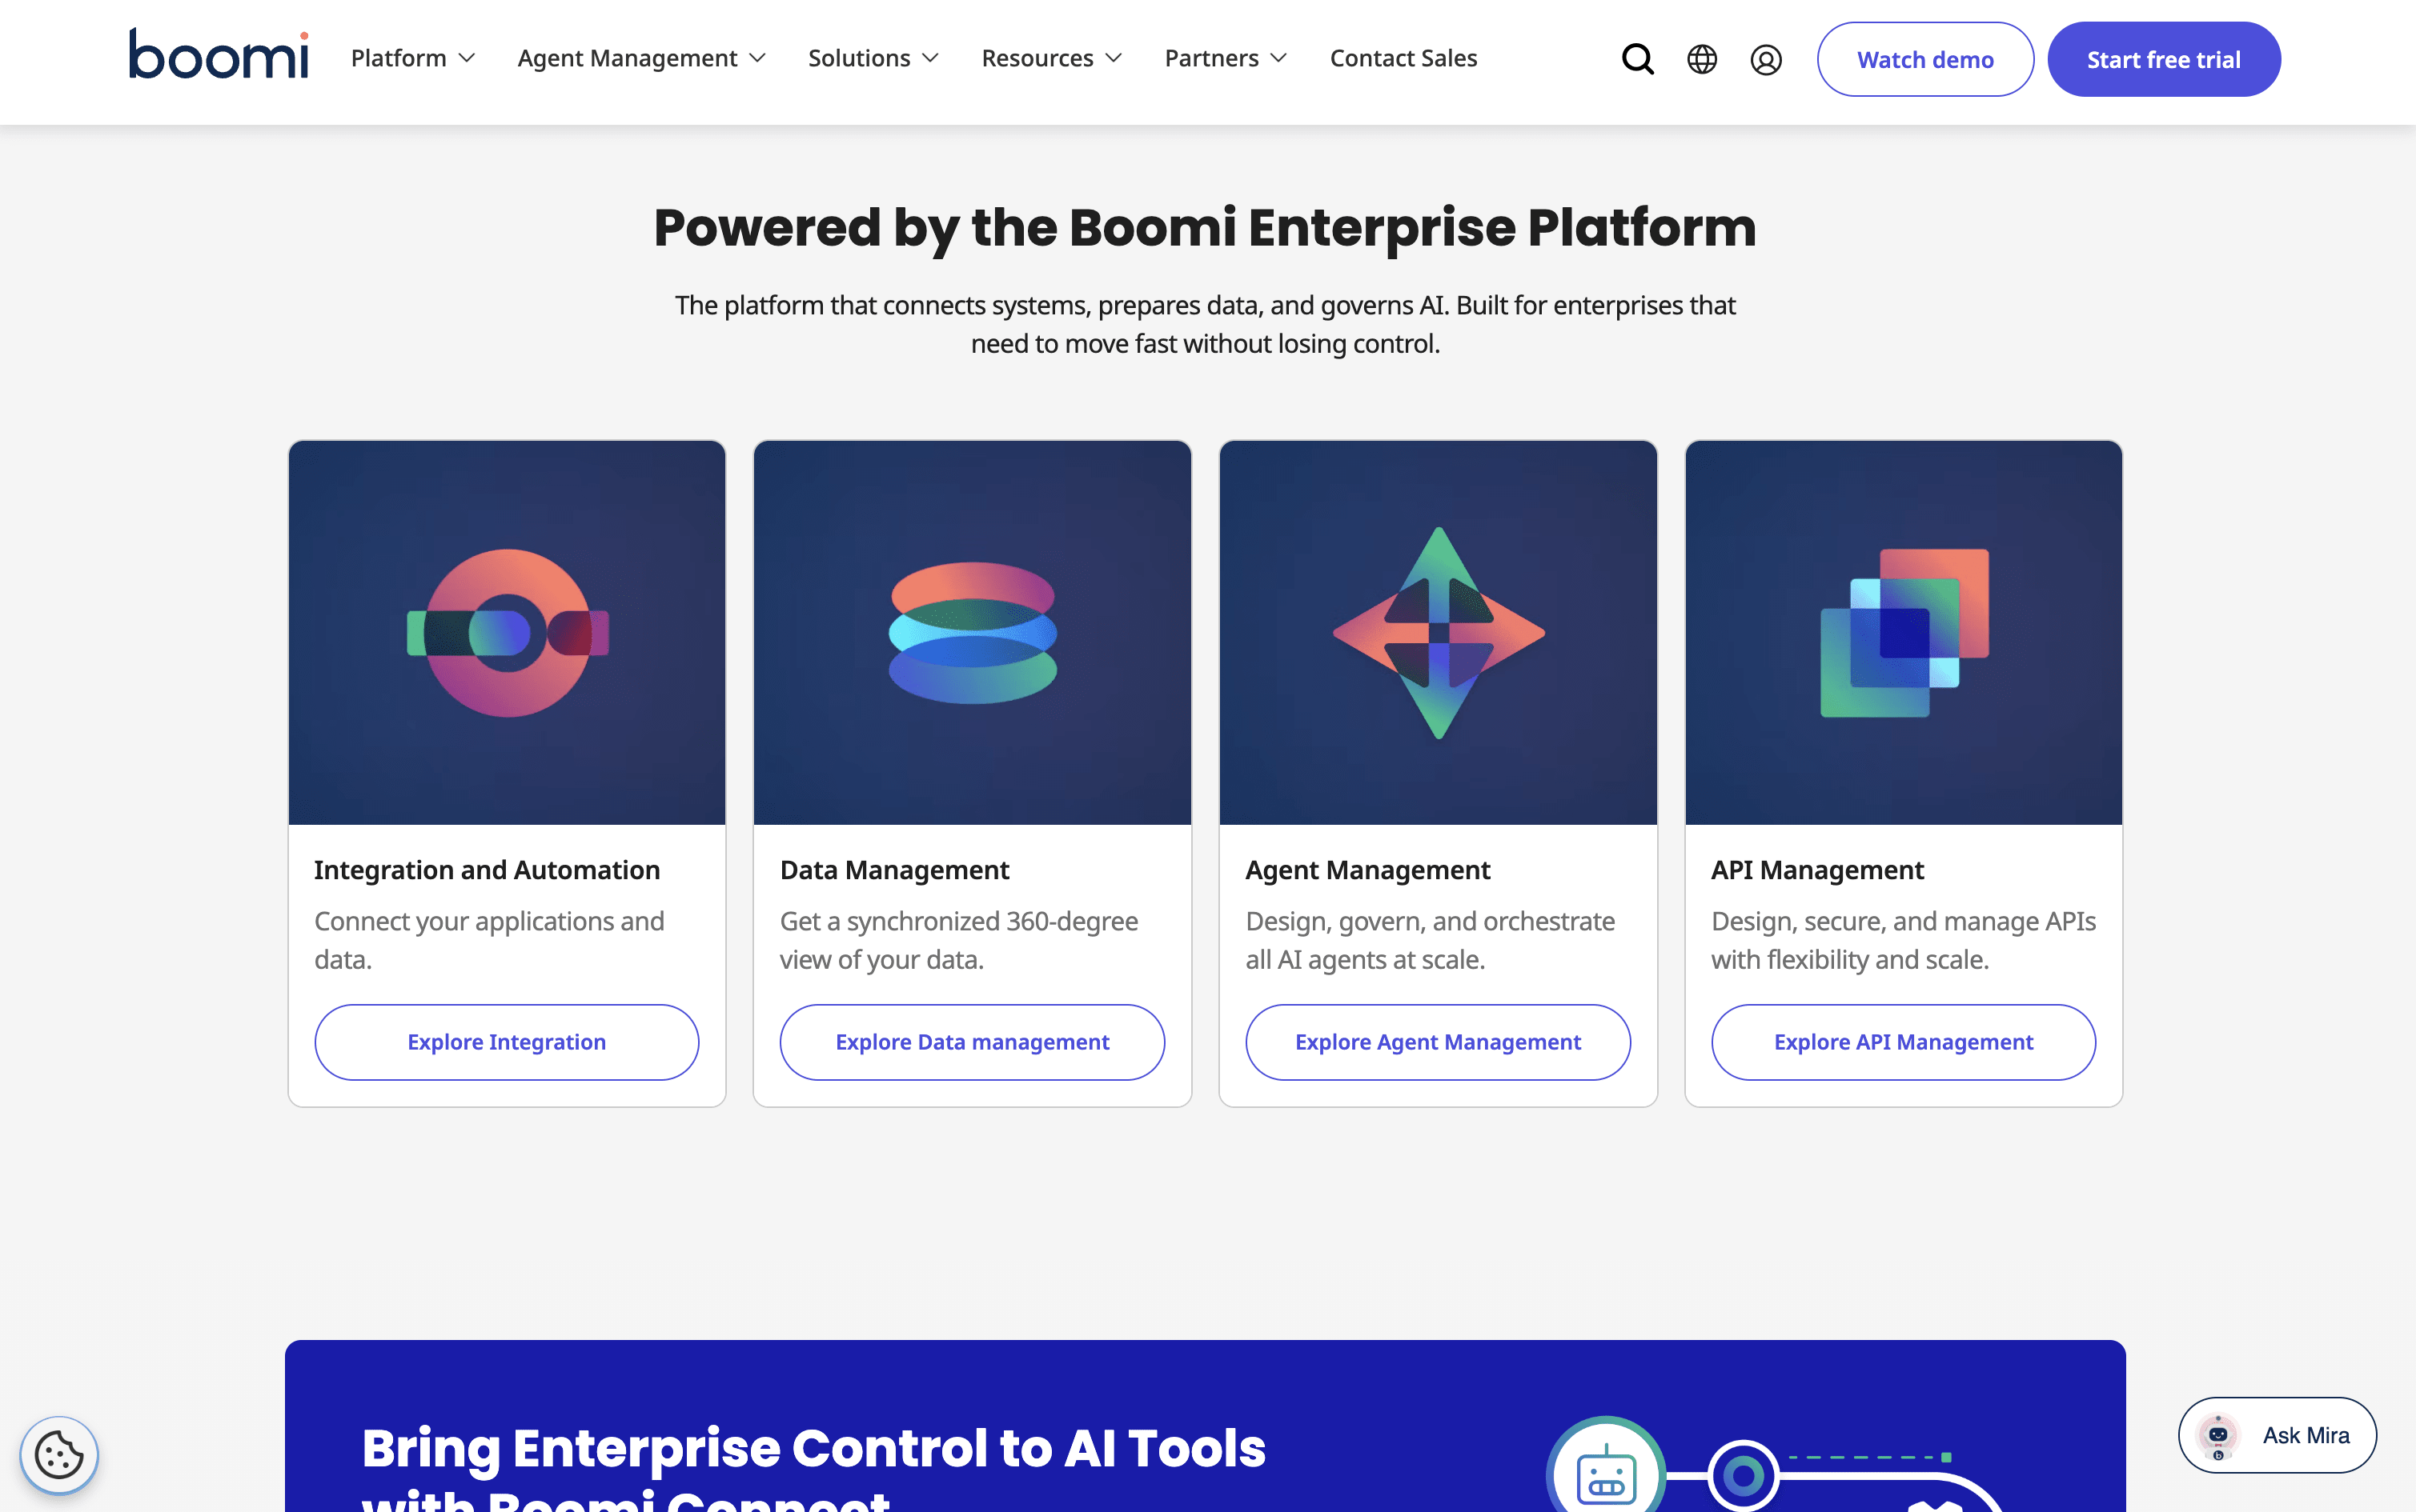
Task: Open the Resources nav item
Action: [x=1037, y=58]
